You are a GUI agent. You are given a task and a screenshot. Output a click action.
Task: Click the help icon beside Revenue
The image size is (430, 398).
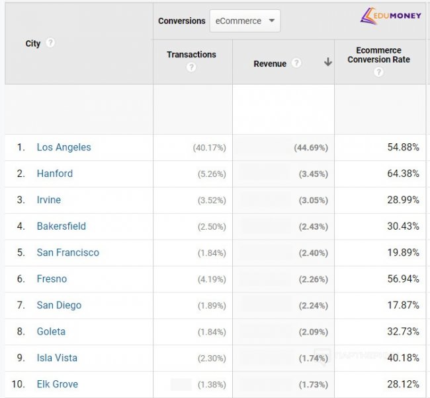(296, 63)
